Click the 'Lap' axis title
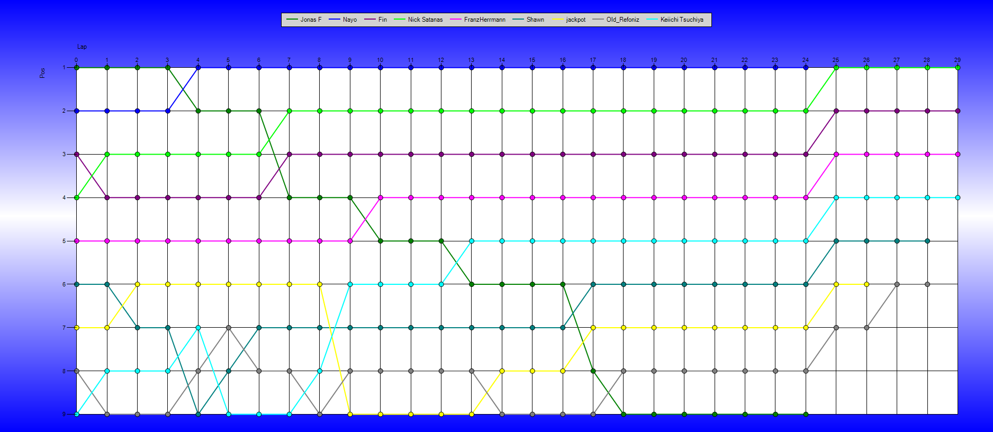This screenshot has height=432, width=993. pyautogui.click(x=82, y=47)
